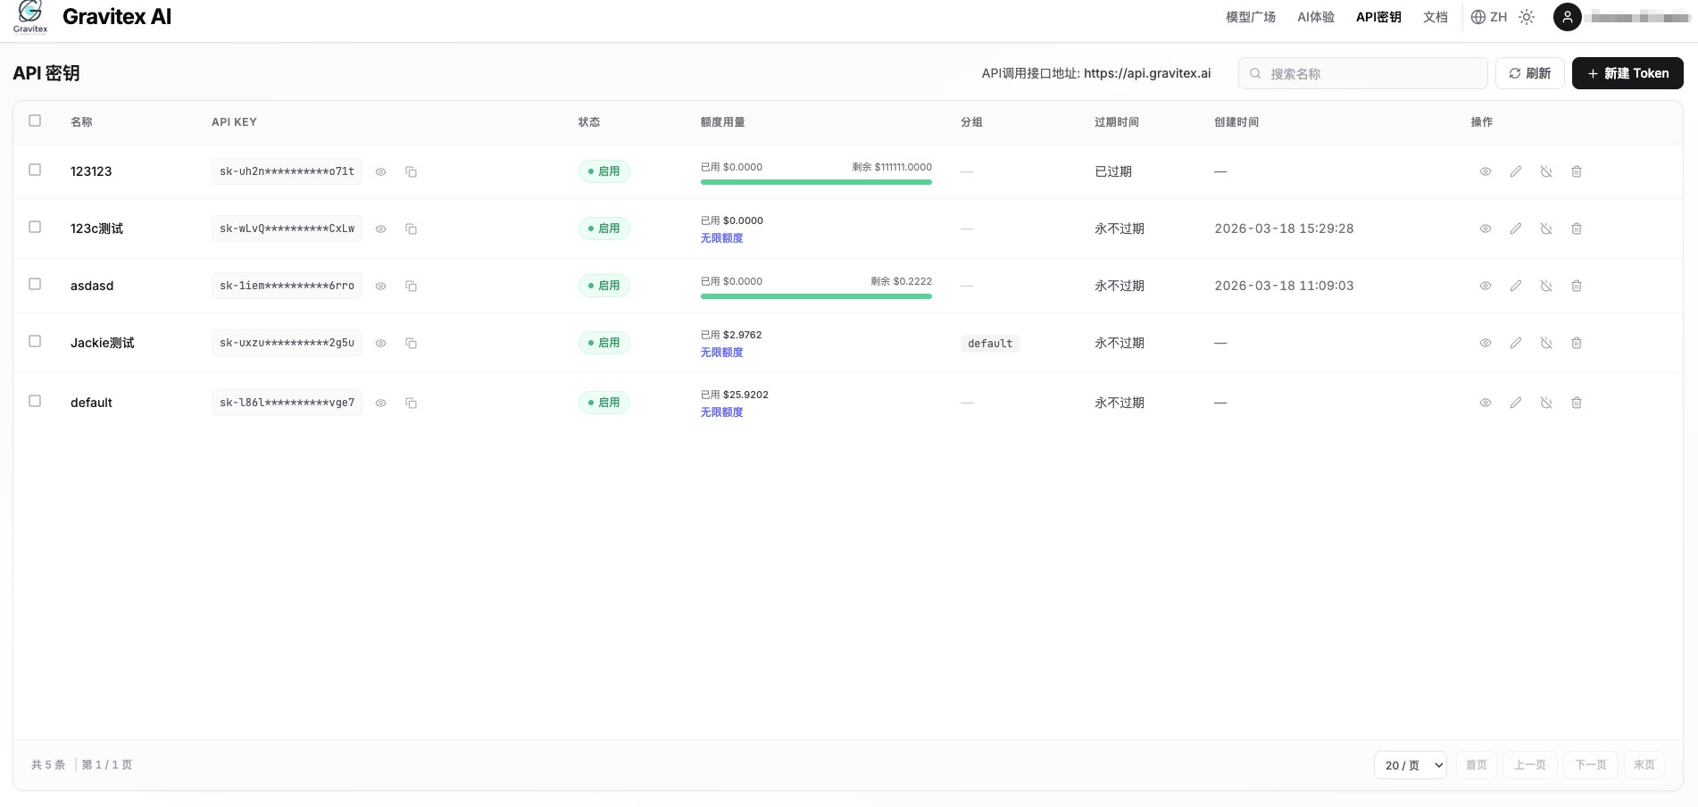Copy the API key of Jackie测试
Image resolution: width=1698 pixels, height=807 pixels.
(x=411, y=343)
